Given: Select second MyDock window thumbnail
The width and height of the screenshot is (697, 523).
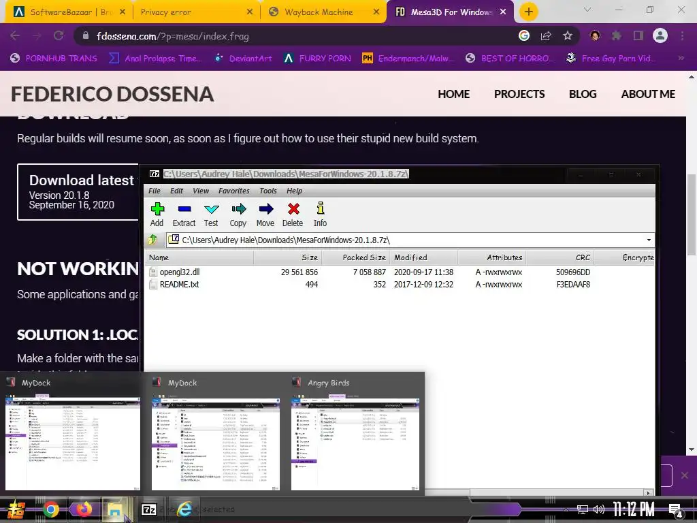Looking at the screenshot, I should [216, 434].
